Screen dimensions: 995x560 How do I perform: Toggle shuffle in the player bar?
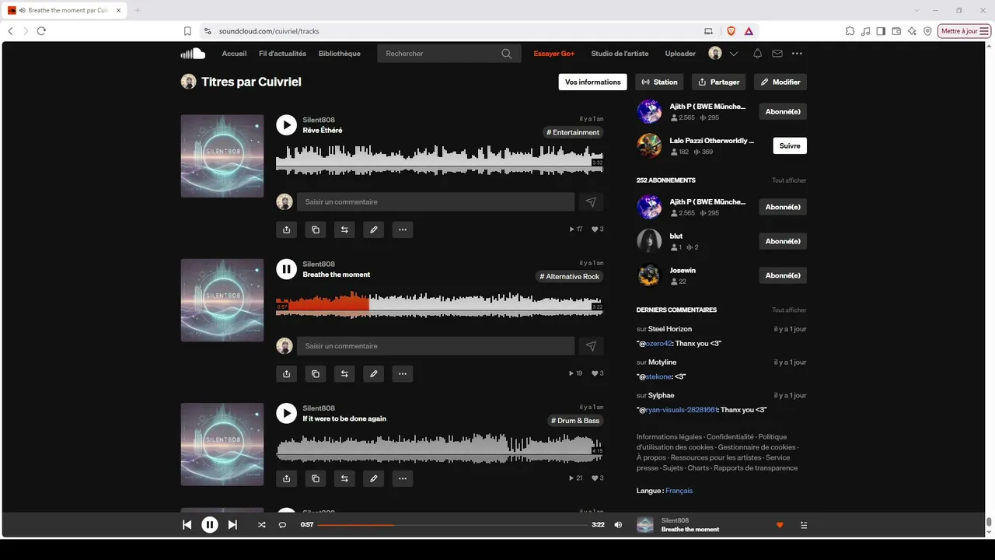pyautogui.click(x=261, y=525)
